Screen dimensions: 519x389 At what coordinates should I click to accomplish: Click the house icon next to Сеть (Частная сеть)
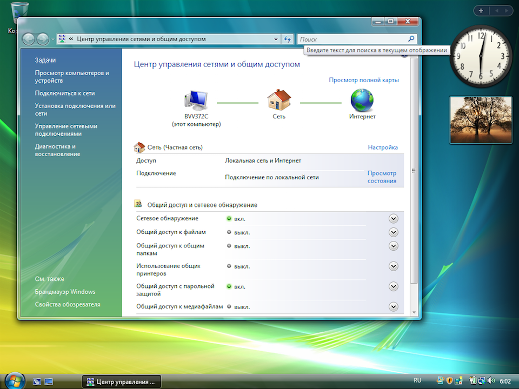pyautogui.click(x=139, y=147)
